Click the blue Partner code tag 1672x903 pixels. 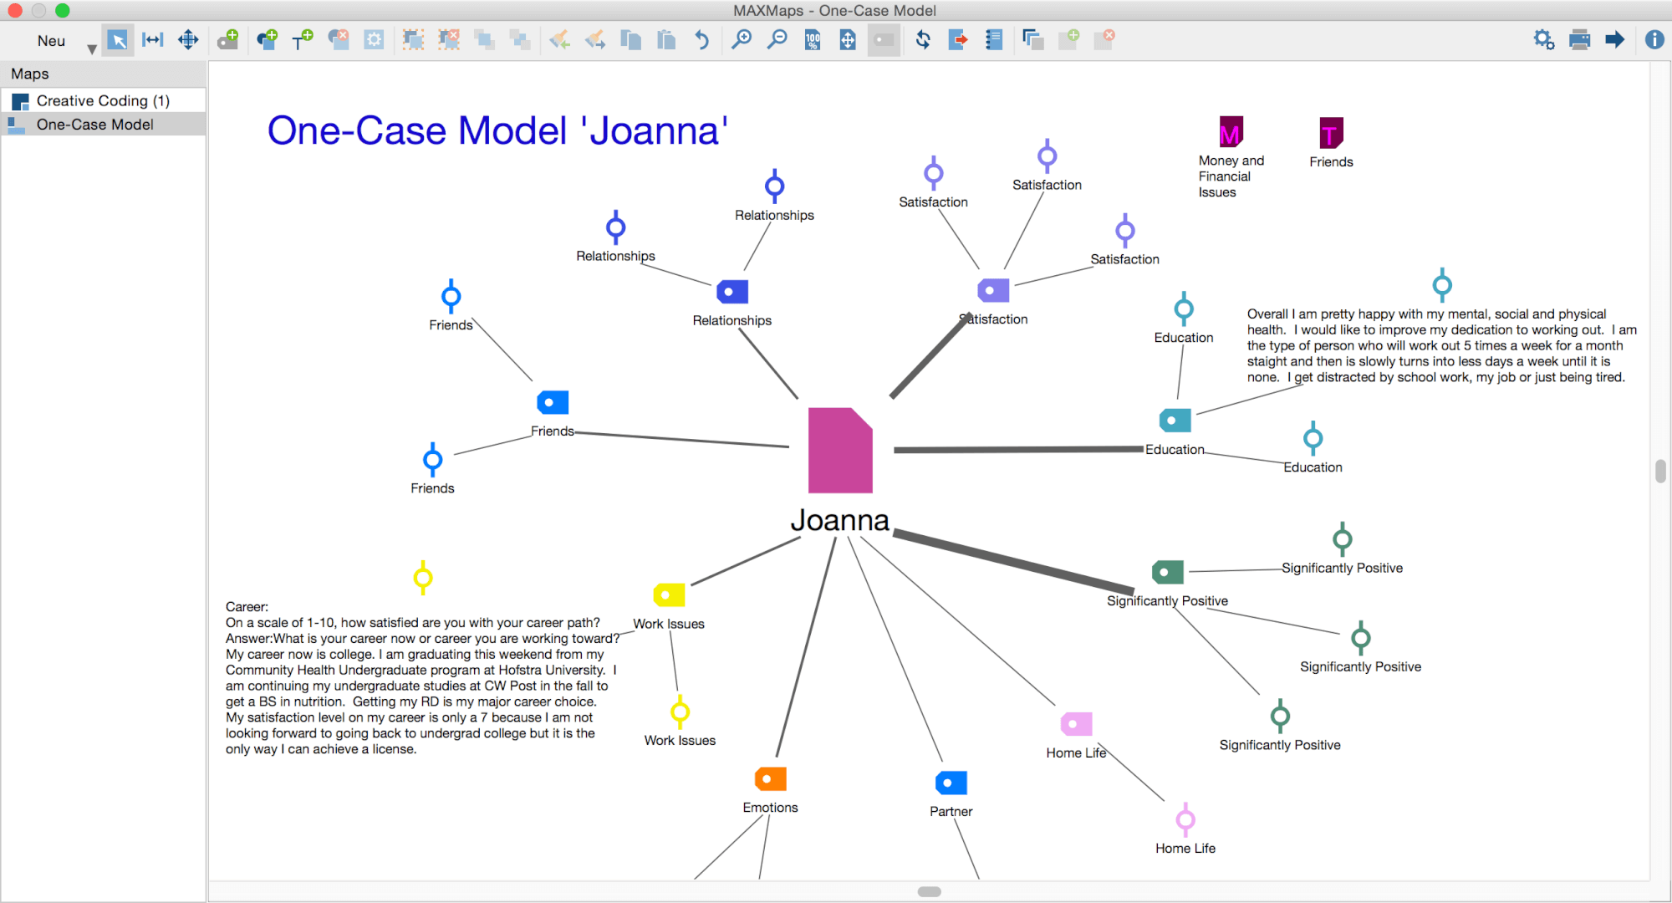coord(951,783)
